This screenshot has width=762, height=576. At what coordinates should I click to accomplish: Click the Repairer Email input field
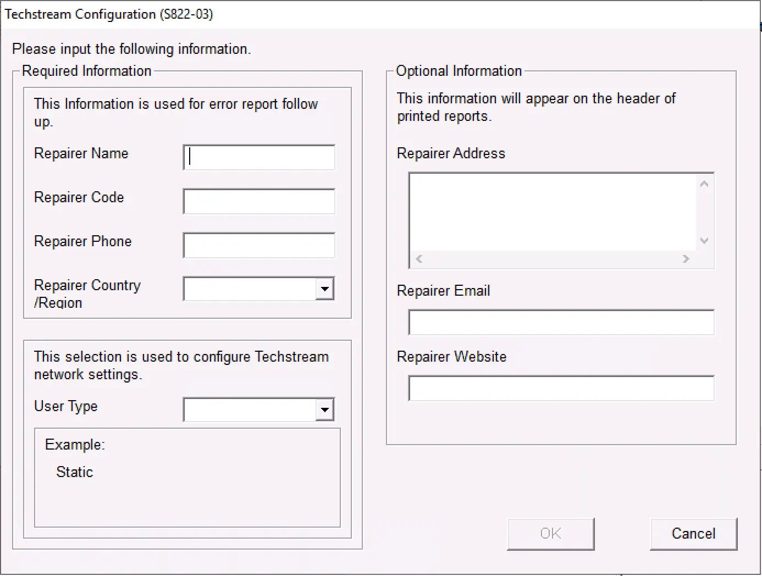(x=561, y=322)
